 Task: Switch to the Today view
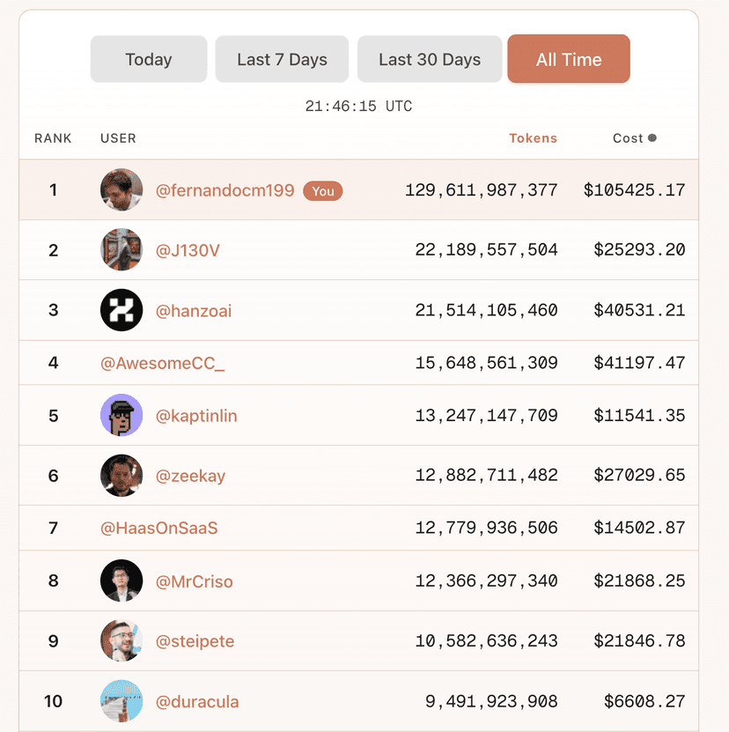(x=148, y=59)
